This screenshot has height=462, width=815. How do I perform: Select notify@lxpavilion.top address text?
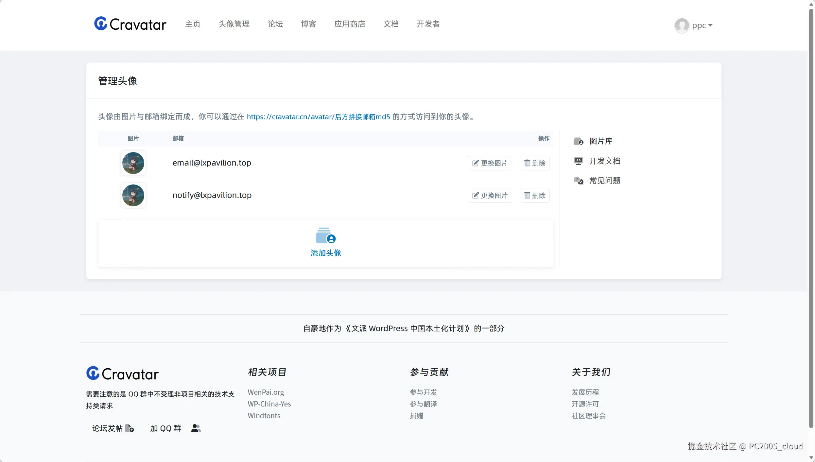[212, 195]
